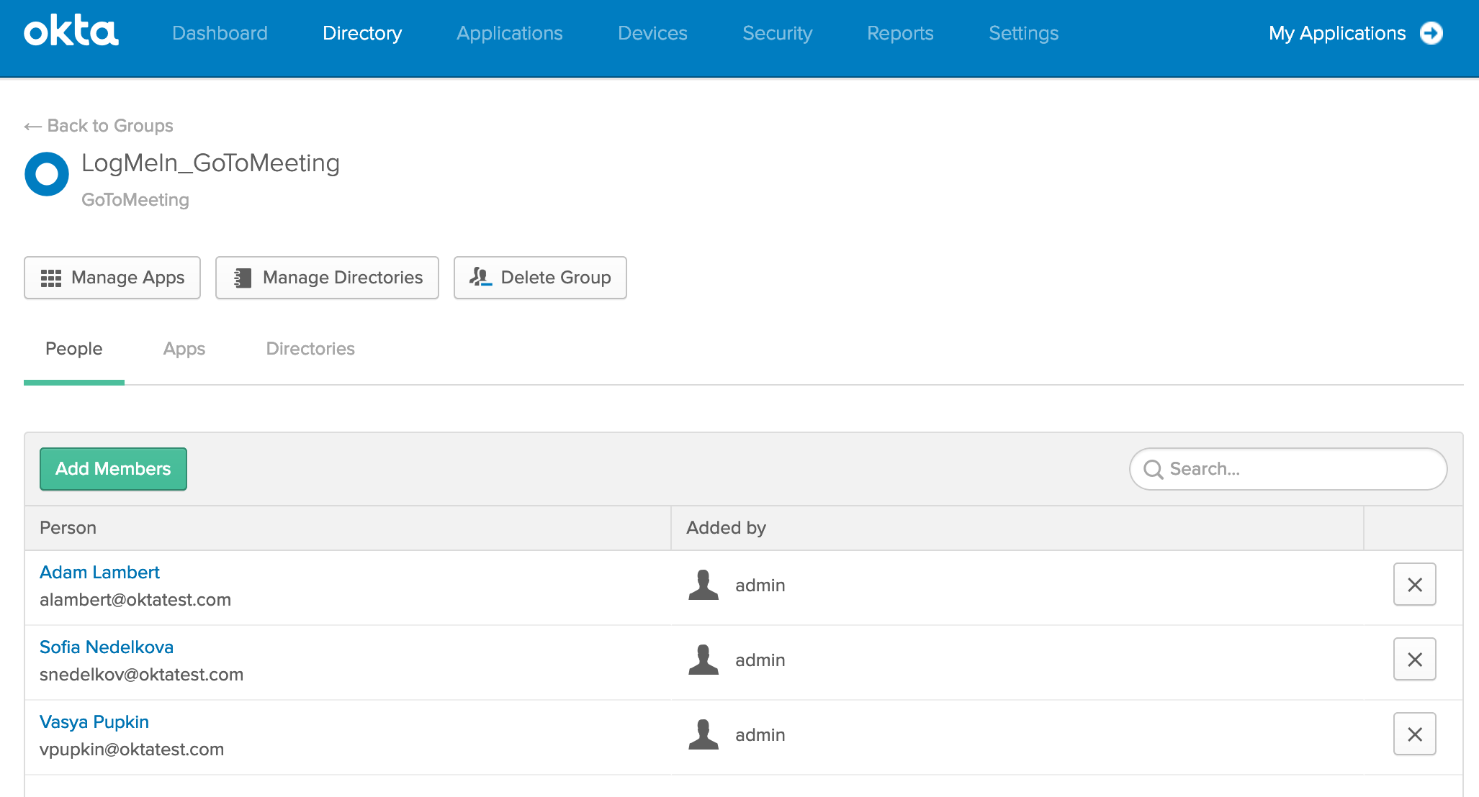Remove Vasya Pupkin using the X button
Image resolution: width=1479 pixels, height=797 pixels.
(x=1414, y=734)
